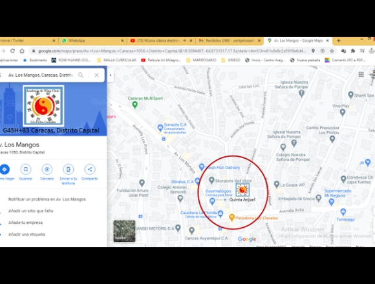Reload the current page

coord(12,51)
